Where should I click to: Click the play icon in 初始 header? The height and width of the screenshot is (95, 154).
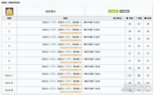point(127,18)
